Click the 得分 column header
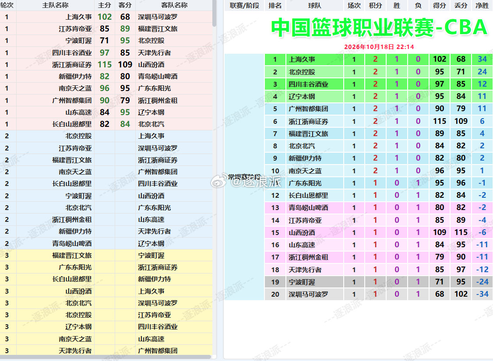The image size is (493, 361). (440, 6)
